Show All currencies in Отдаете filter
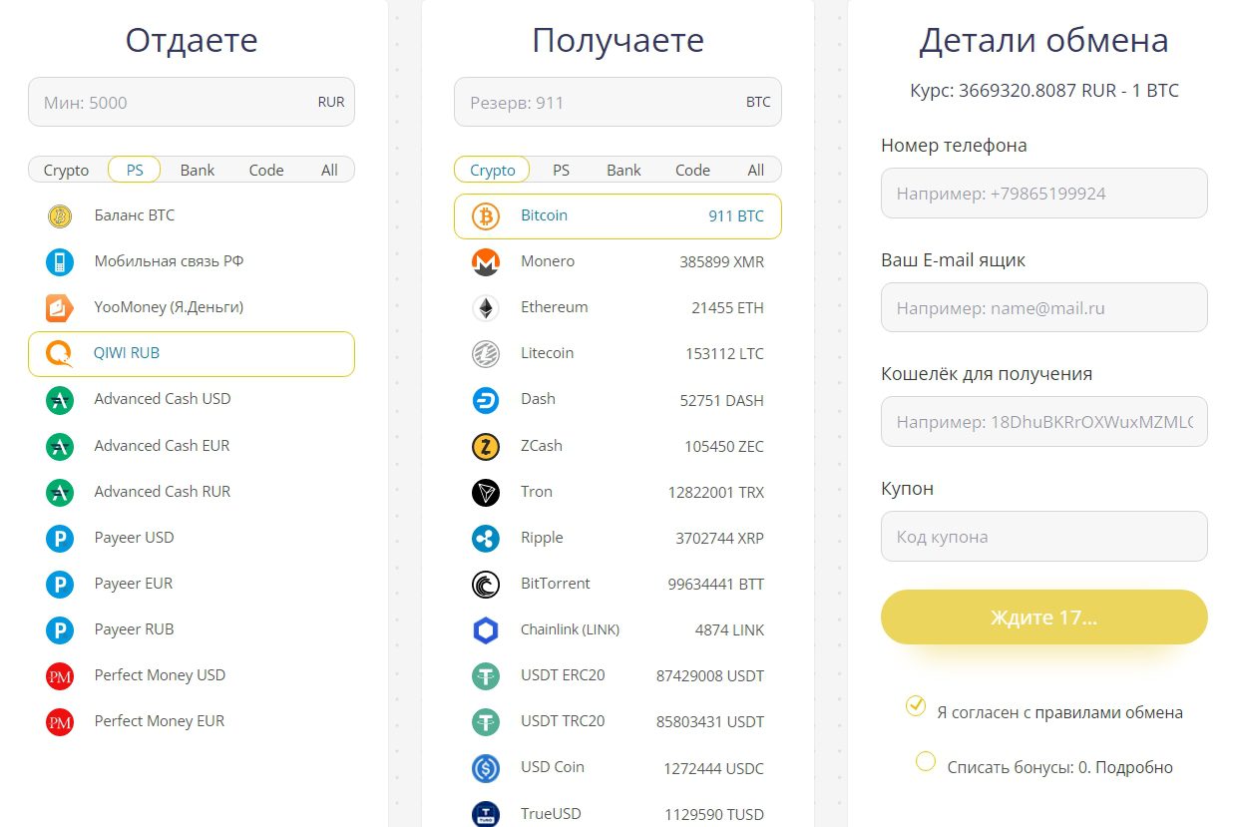Image resolution: width=1235 pixels, height=827 pixels. (x=329, y=171)
